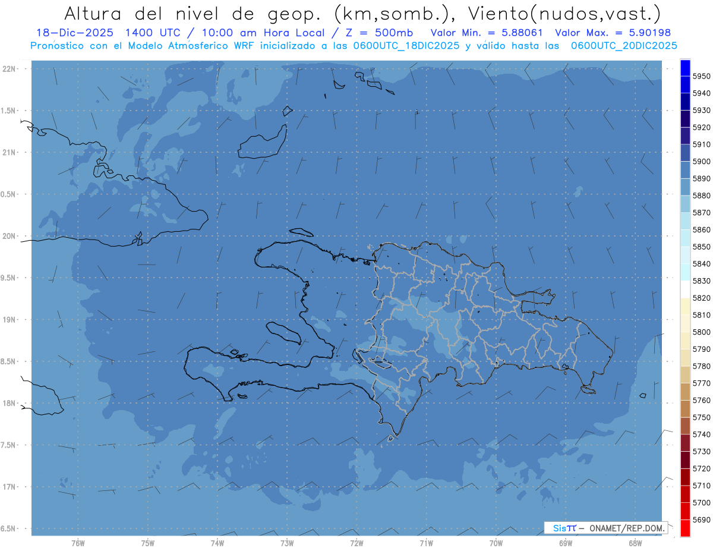Click the legend swatch between 5900 and 5890
713x551 pixels.
click(685, 170)
